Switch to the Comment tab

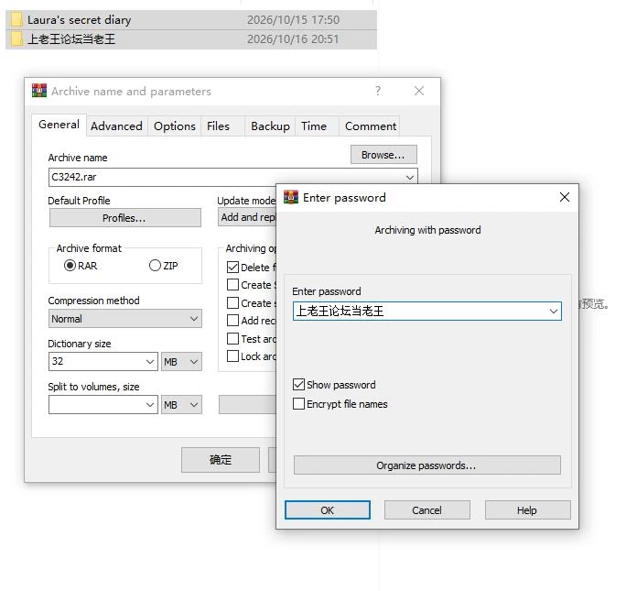[371, 126]
